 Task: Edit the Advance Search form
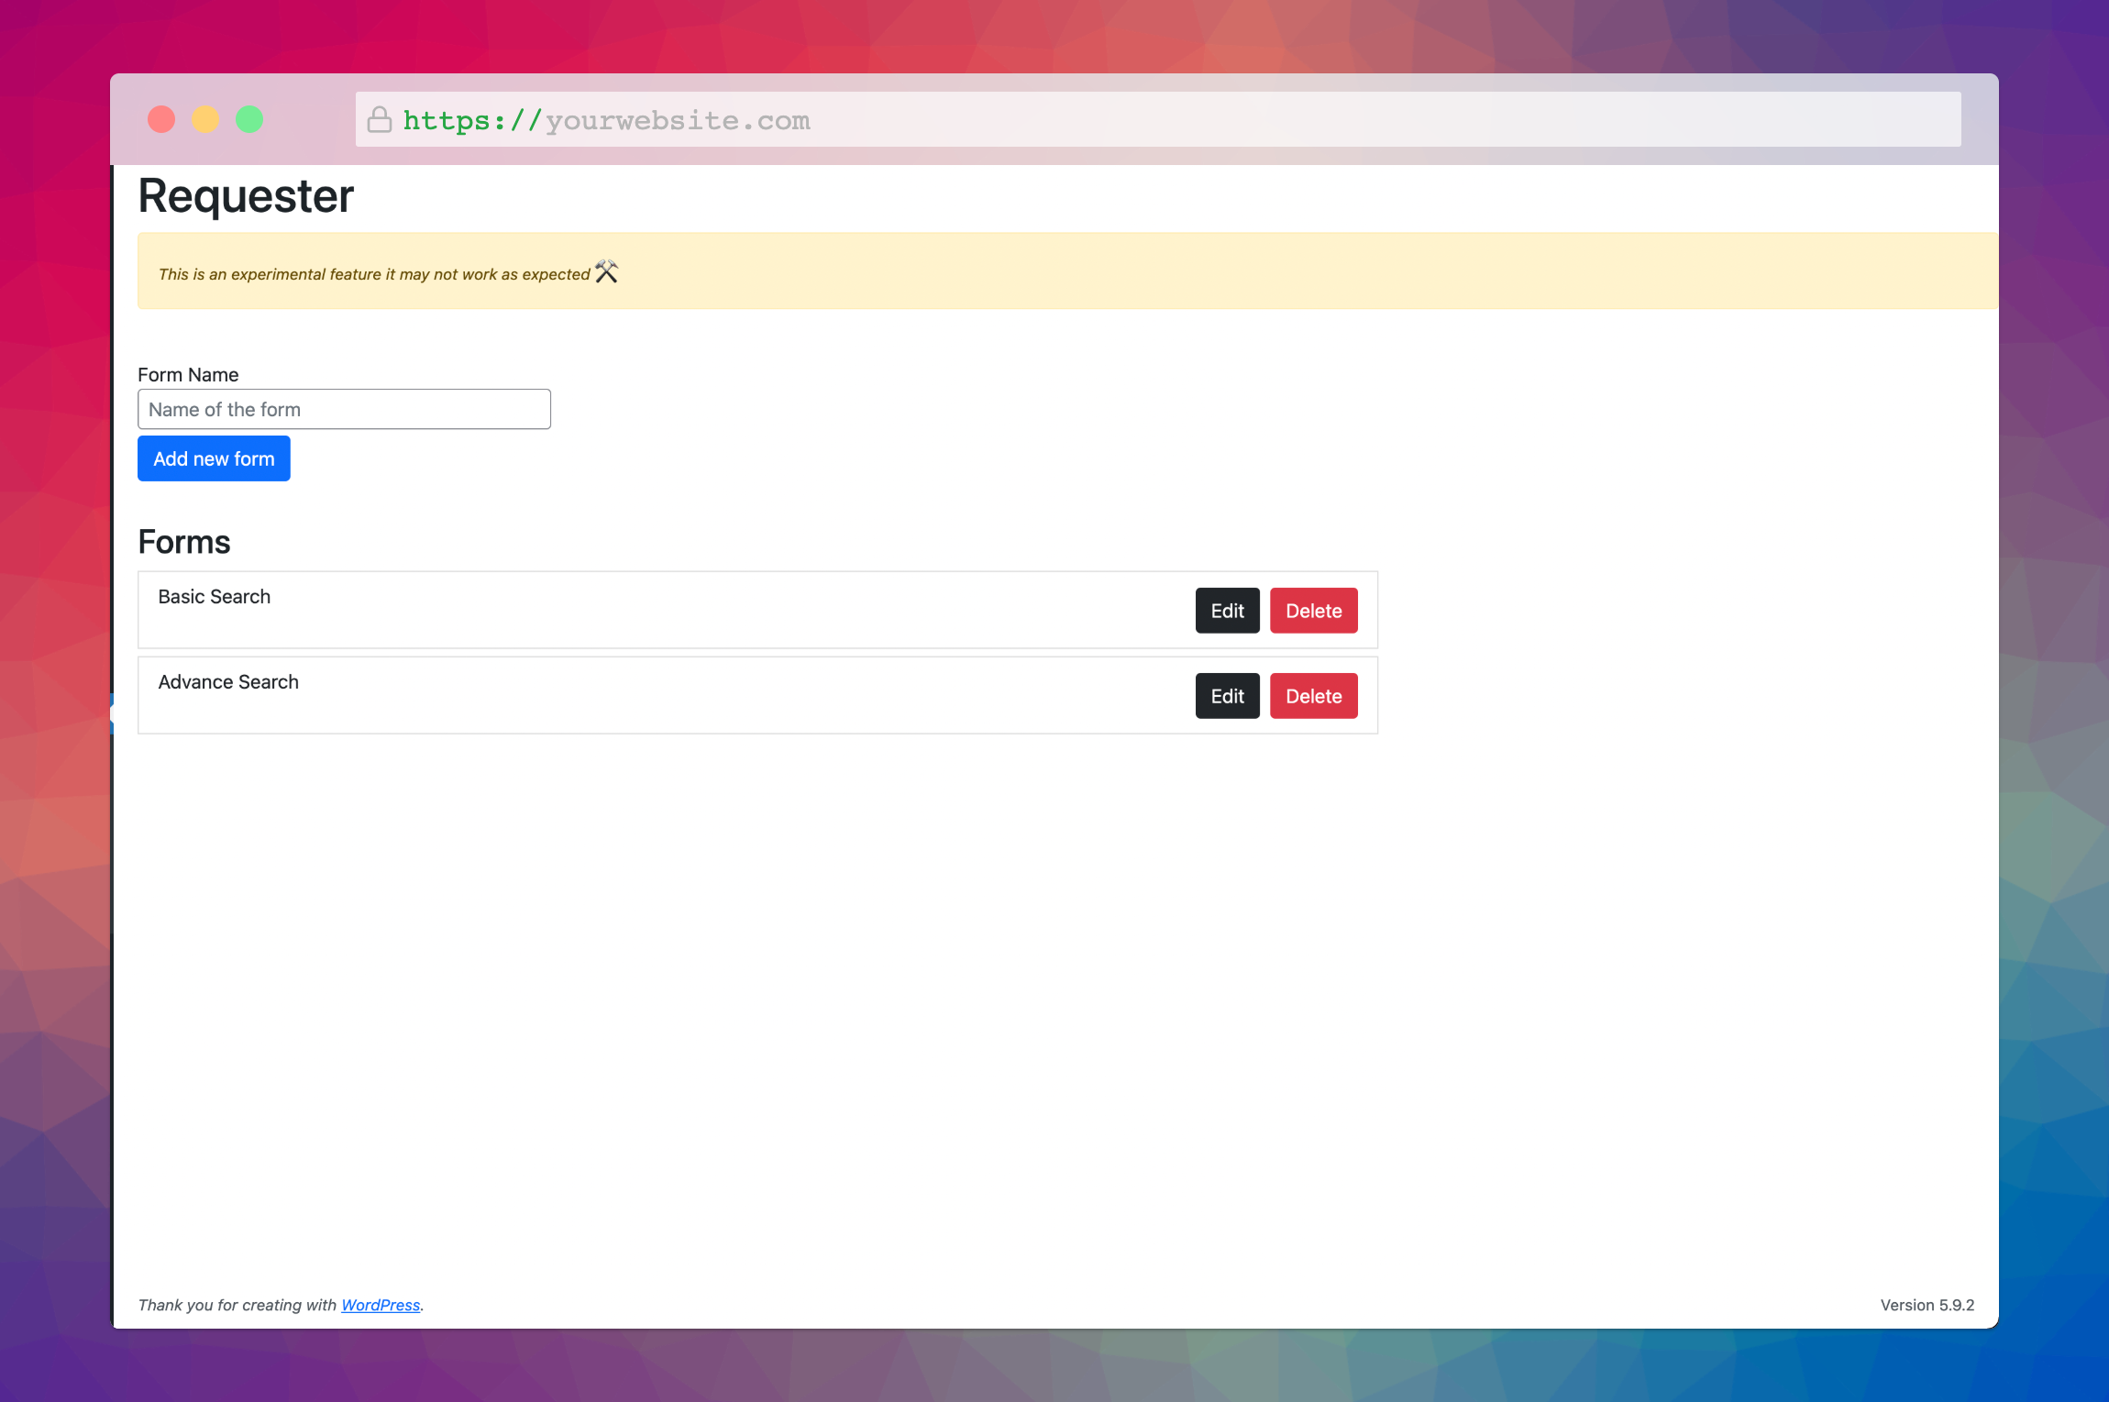click(1227, 696)
